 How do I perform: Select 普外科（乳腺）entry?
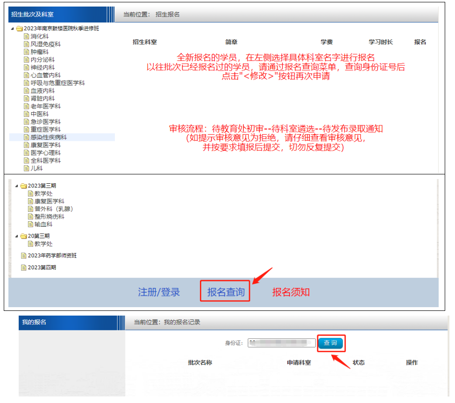point(54,209)
